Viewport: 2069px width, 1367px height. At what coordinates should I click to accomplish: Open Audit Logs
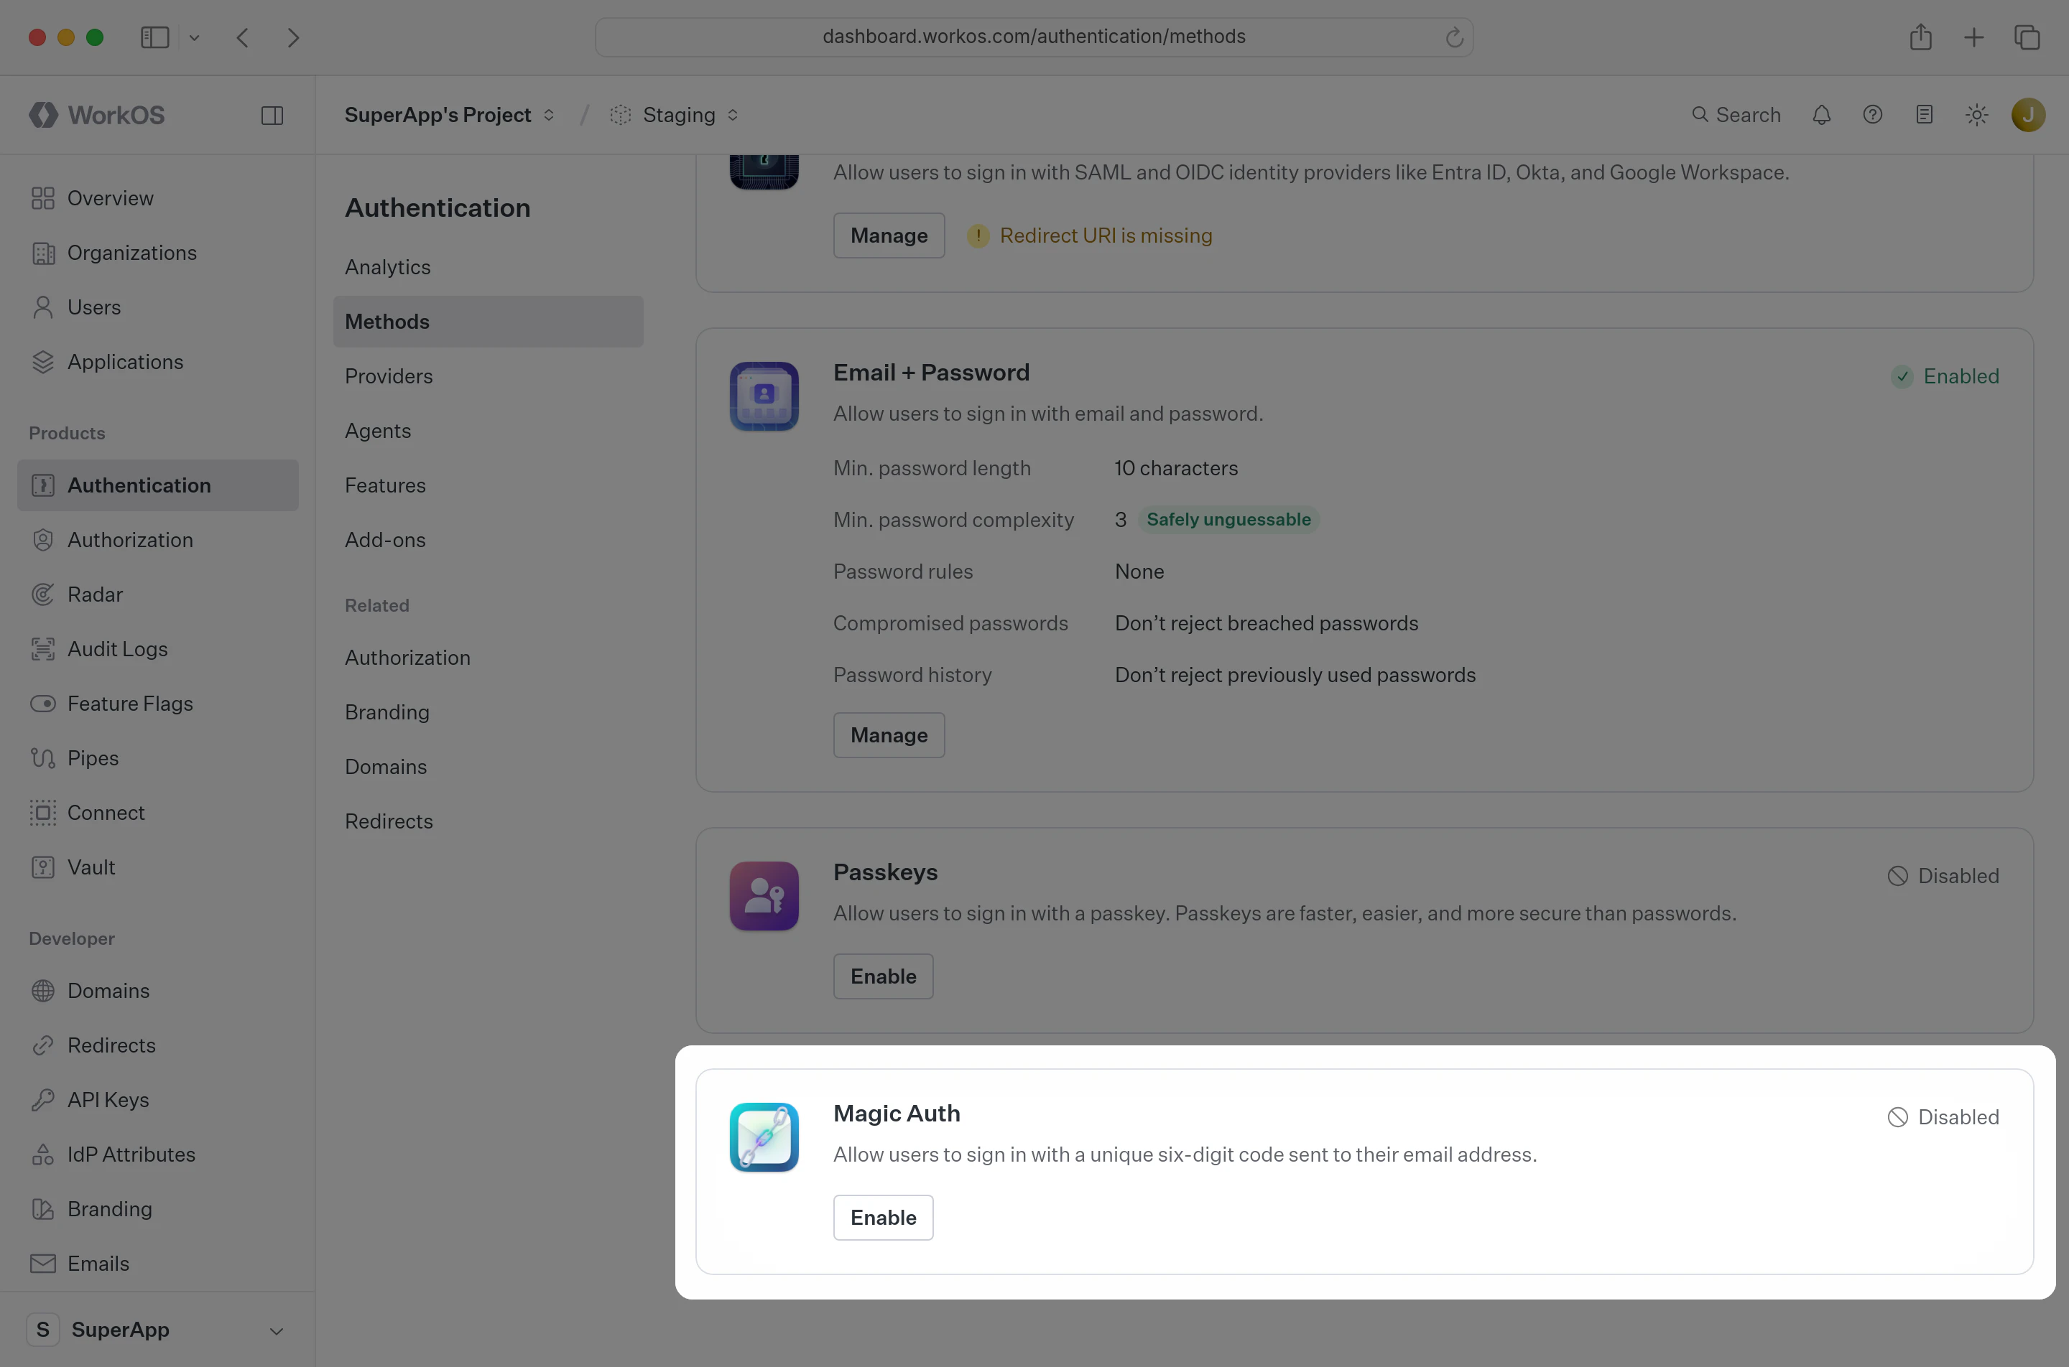pyautogui.click(x=158, y=648)
